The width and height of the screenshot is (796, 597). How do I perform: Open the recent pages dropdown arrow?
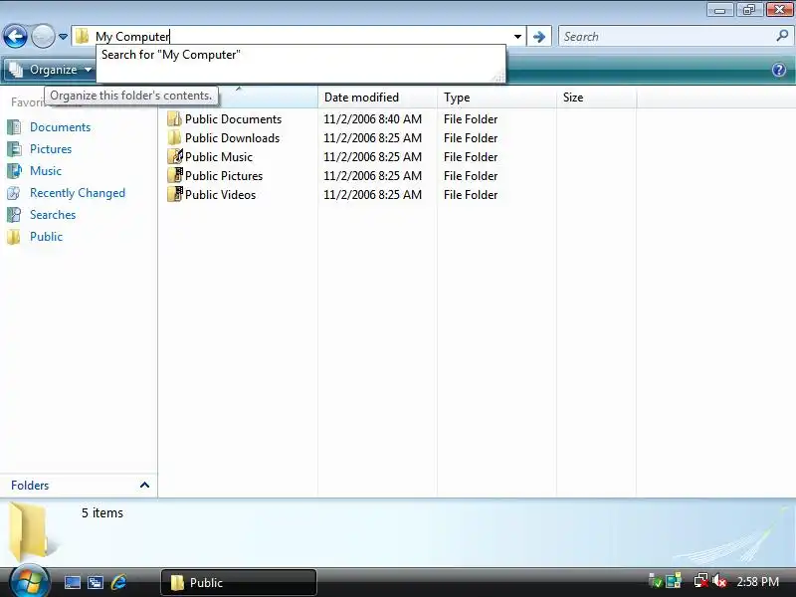[x=63, y=37]
